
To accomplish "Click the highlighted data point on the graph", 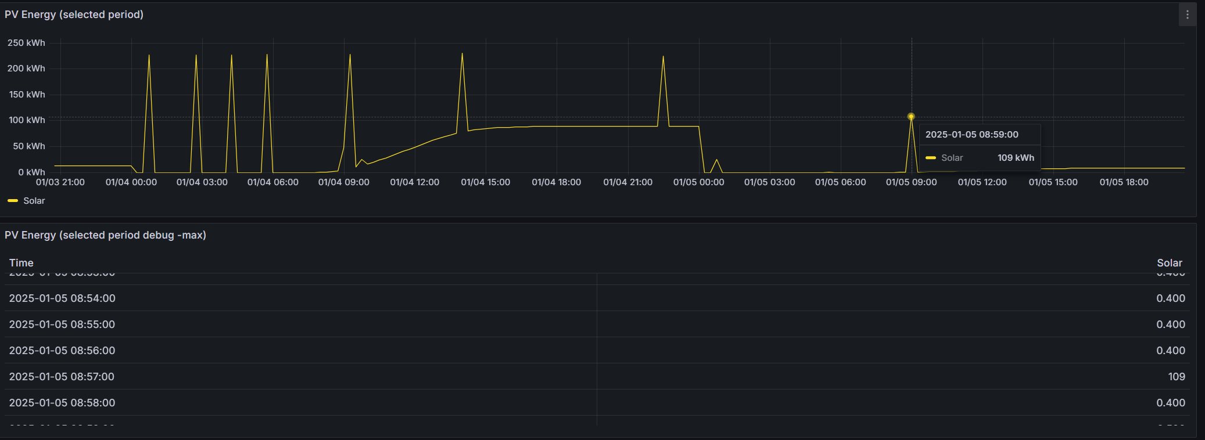I will click(x=911, y=117).
